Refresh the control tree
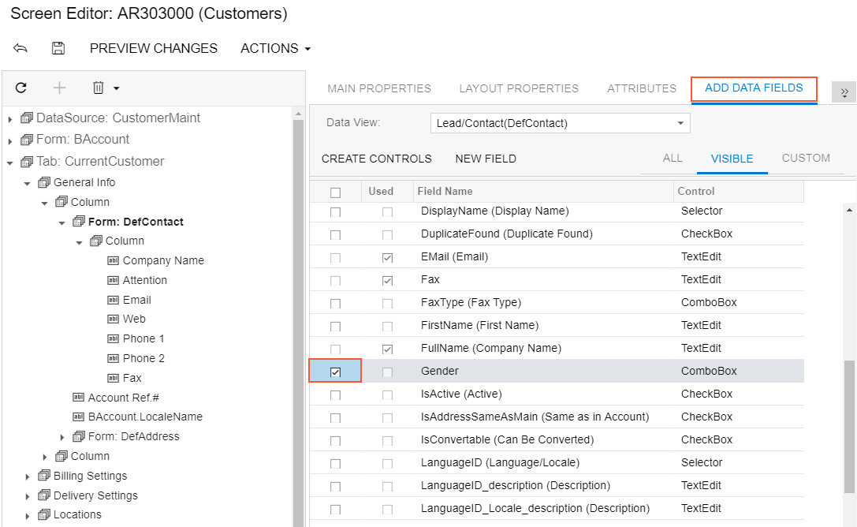This screenshot has width=857, height=527. pyautogui.click(x=21, y=88)
